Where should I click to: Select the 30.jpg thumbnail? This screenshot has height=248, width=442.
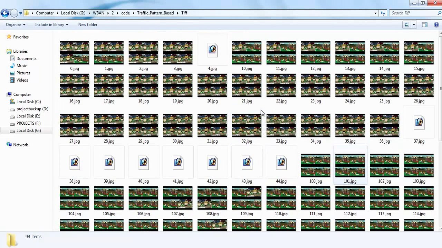pyautogui.click(x=178, y=125)
